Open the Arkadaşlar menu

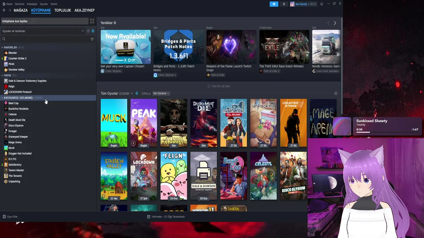[x=32, y=4]
